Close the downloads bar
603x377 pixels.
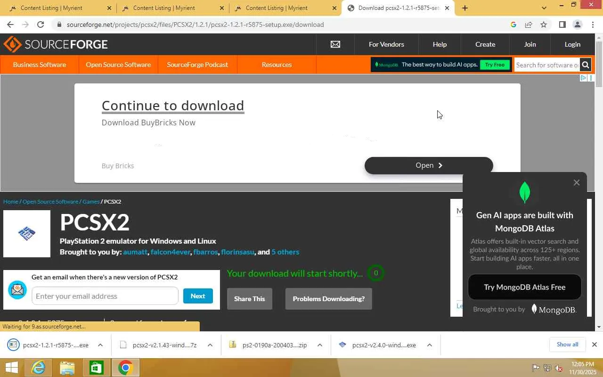[x=595, y=344]
